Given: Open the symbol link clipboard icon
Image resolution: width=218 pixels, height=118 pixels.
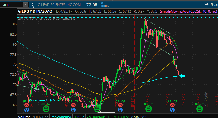Looking at the screenshot, I should coord(32,5).
